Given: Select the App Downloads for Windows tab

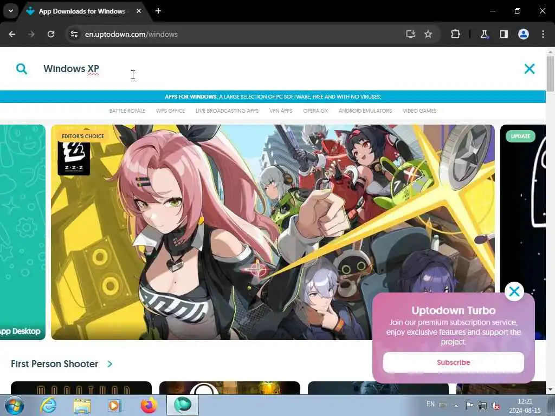Looking at the screenshot, I should (82, 11).
